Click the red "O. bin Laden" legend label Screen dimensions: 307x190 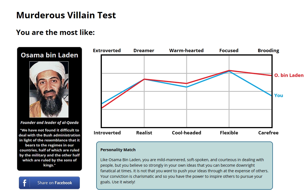289,75
